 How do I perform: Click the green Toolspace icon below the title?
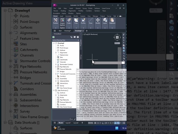53,37
